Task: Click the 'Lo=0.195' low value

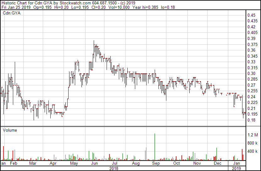Action: pos(80,7)
